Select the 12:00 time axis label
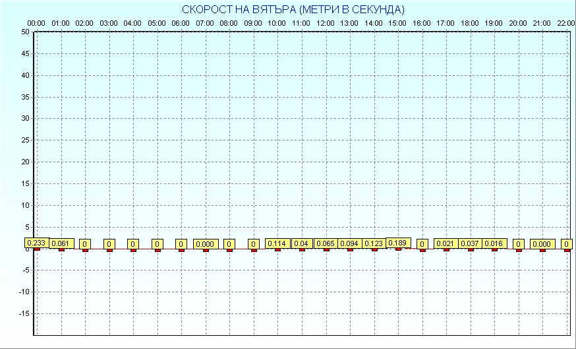 326,24
